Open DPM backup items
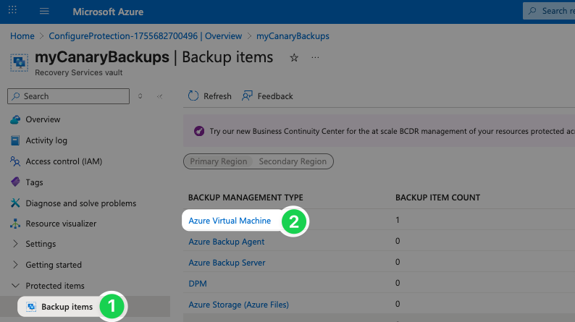This screenshot has width=575, height=322. pyautogui.click(x=198, y=284)
